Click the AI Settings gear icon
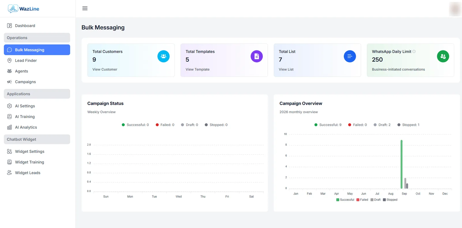Image resolution: width=462 pixels, height=228 pixels. pyautogui.click(x=10, y=106)
